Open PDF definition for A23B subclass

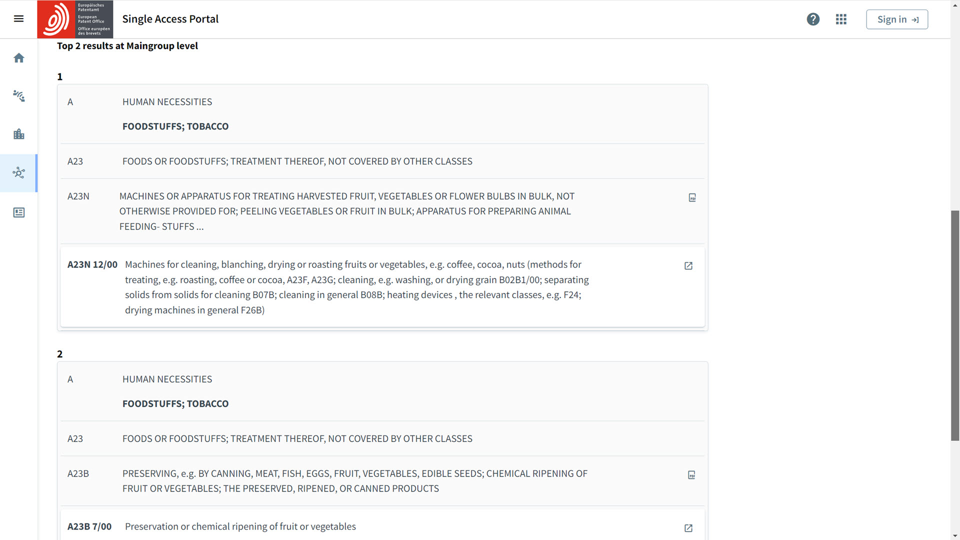[691, 475]
